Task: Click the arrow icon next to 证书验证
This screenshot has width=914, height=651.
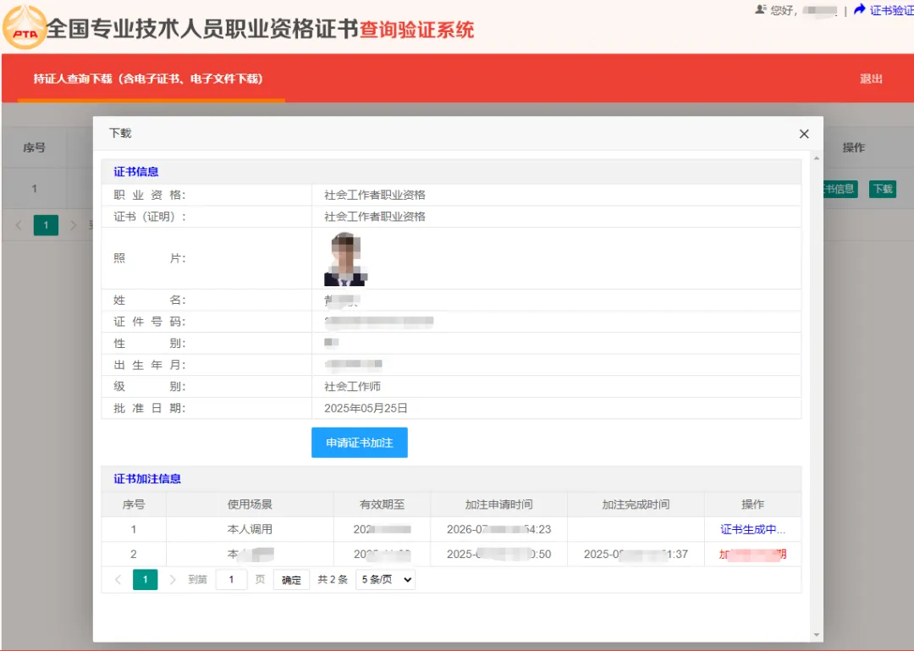Action: click(859, 9)
